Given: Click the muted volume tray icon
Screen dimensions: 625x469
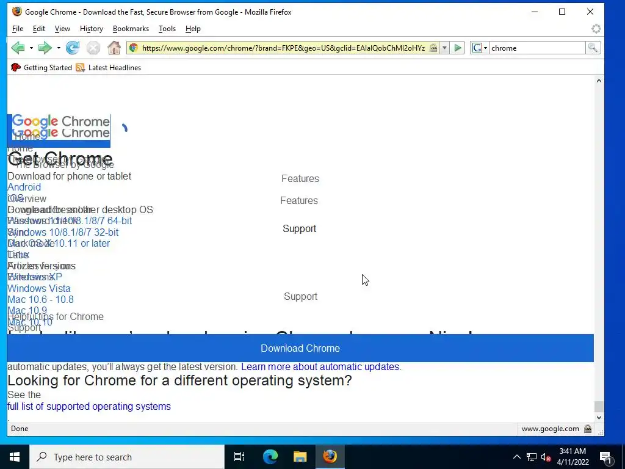Looking at the screenshot, I should [x=546, y=457].
